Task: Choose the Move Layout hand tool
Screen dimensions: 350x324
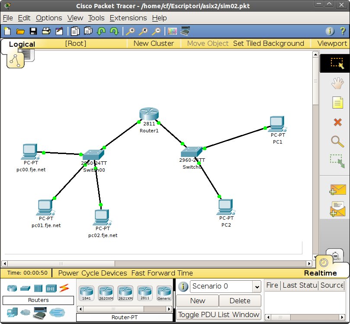Action: 337,83
